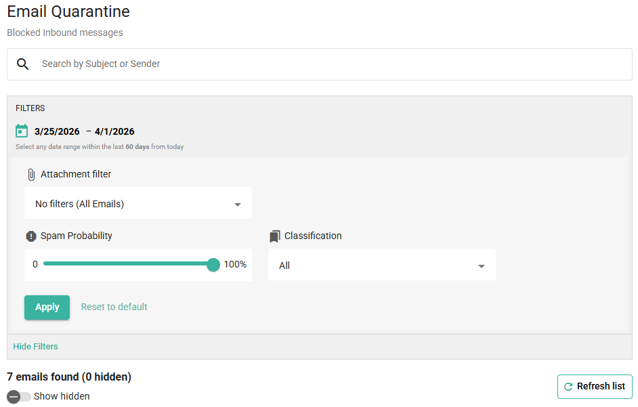Click the Classification dropdown arrow
Image resolution: width=638 pixels, height=407 pixels.
(x=482, y=266)
